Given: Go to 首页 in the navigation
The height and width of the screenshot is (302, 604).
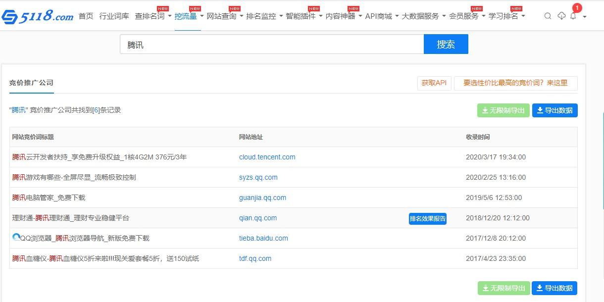Looking at the screenshot, I should pos(86,16).
